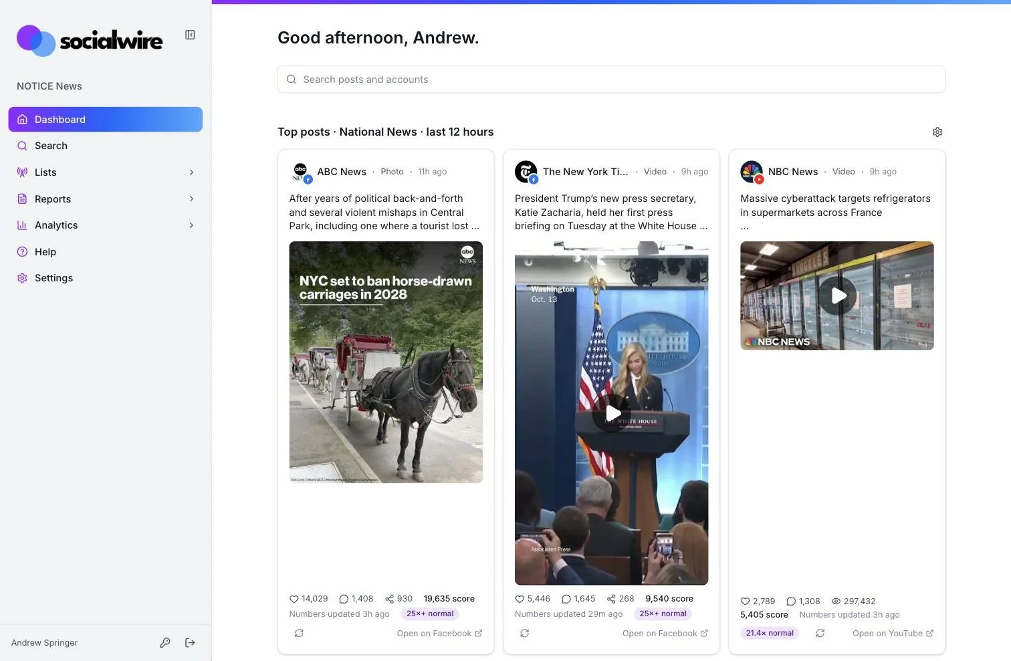
Task: Click the search magnifier icon in search bar
Action: coord(292,80)
